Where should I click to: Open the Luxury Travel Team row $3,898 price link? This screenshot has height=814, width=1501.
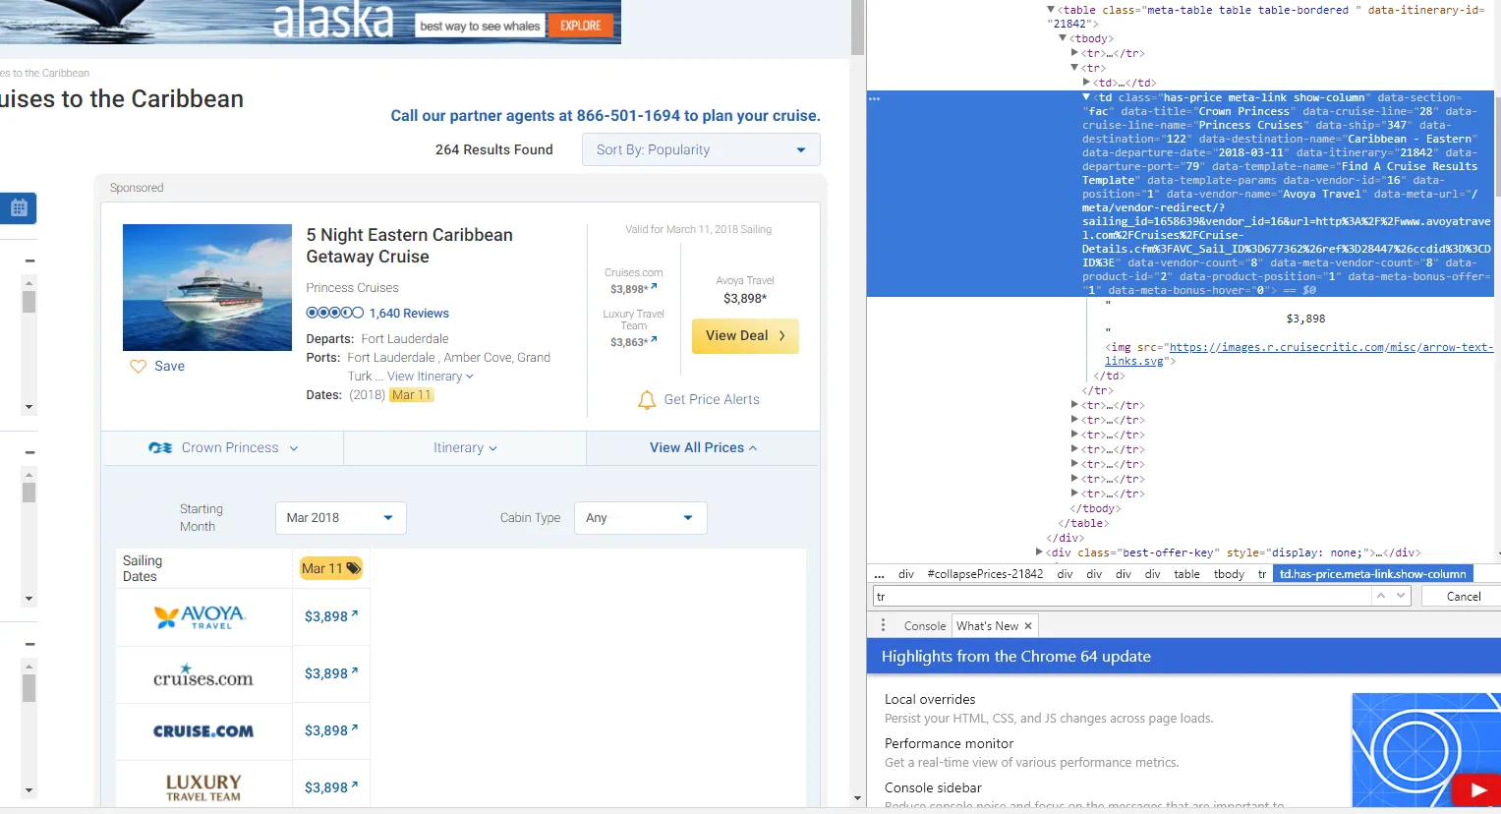[331, 788]
